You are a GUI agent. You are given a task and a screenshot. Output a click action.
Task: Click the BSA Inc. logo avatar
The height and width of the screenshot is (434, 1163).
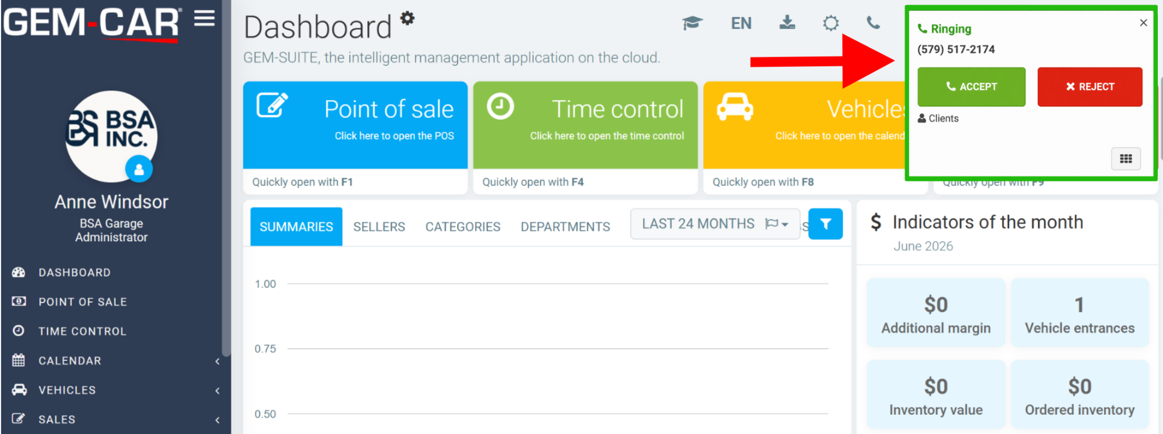[x=111, y=136]
